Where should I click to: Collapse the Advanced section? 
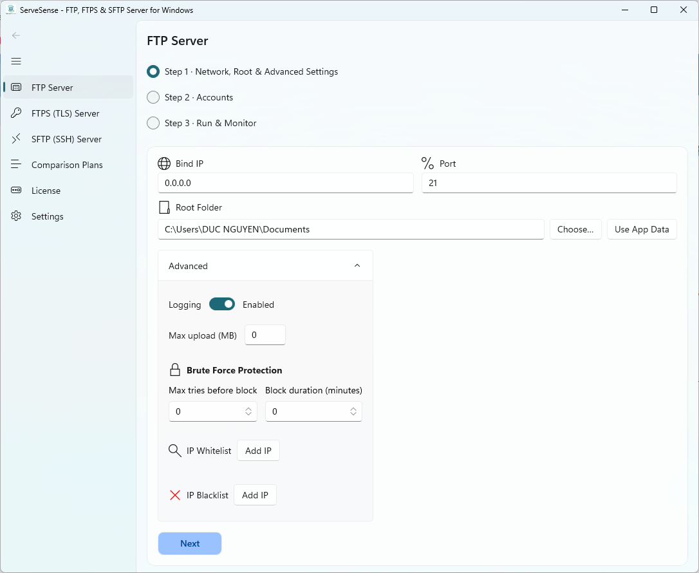pos(265,266)
